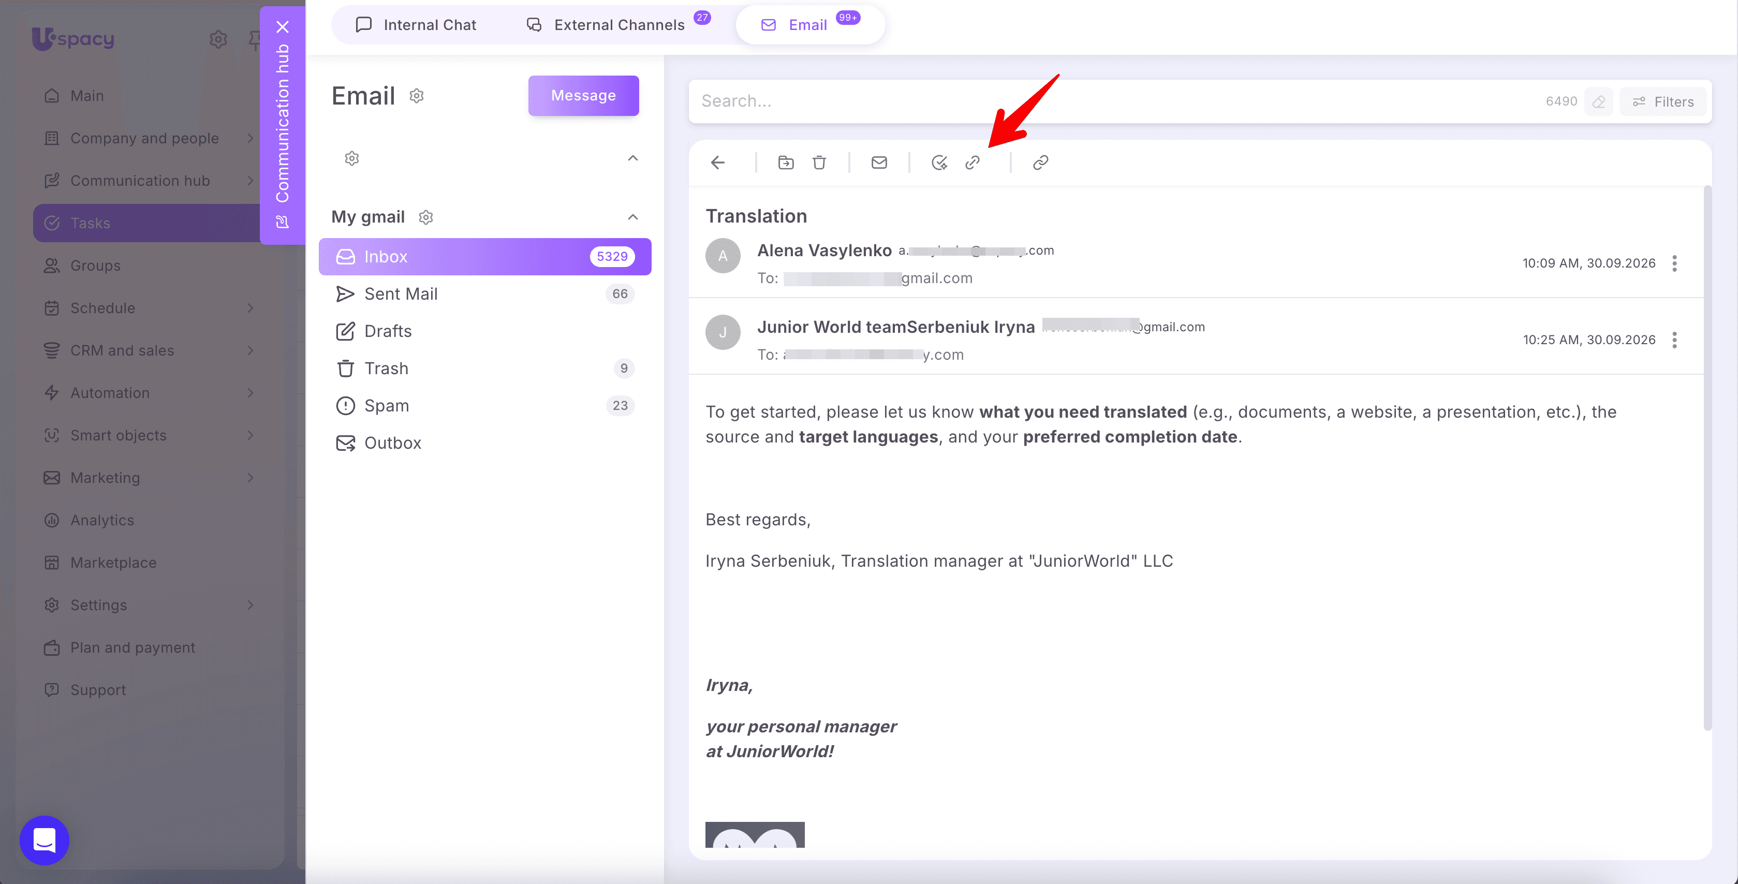The width and height of the screenshot is (1738, 884).
Task: Compose new email with Message button
Action: (584, 96)
